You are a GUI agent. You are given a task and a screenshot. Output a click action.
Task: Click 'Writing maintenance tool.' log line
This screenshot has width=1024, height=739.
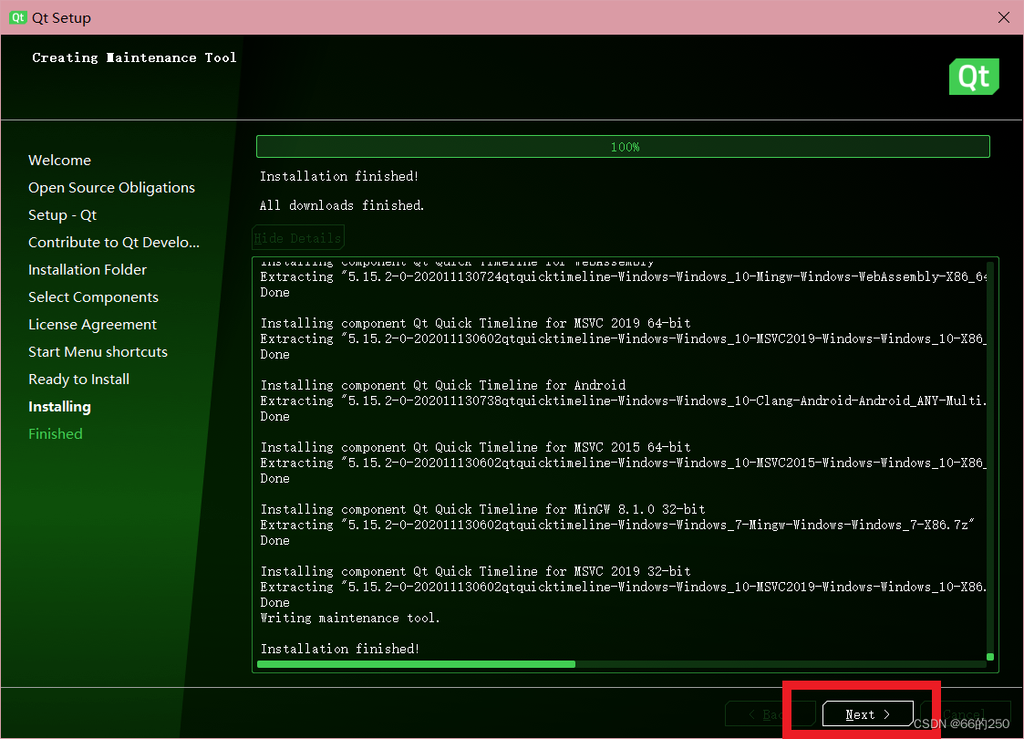[350, 619]
